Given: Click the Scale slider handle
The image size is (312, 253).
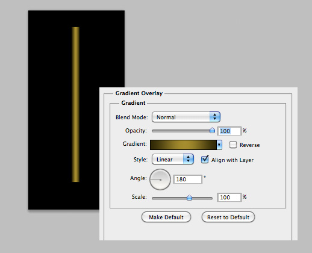Looking at the screenshot, I should 189,198.
